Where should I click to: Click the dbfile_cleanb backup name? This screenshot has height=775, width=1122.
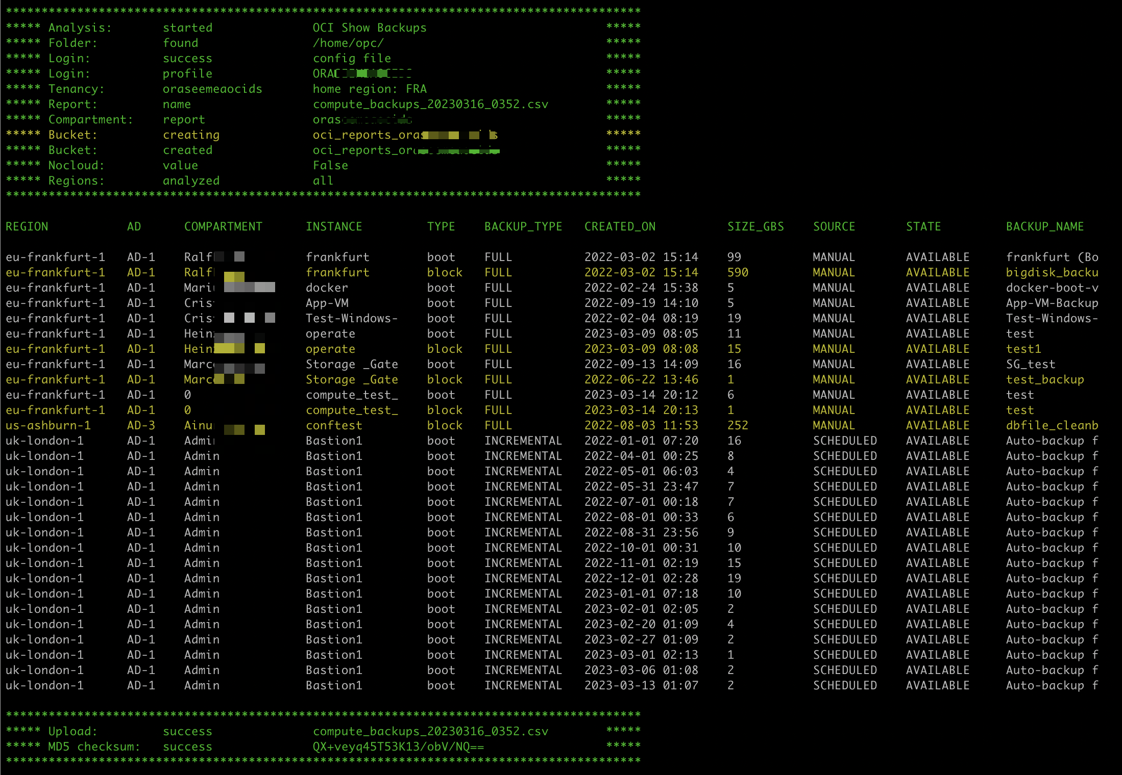pos(1052,425)
